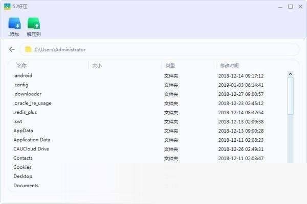Select the Application Data folder

click(x=32, y=140)
